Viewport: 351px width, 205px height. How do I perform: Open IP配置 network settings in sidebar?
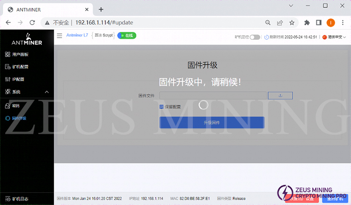coord(18,79)
